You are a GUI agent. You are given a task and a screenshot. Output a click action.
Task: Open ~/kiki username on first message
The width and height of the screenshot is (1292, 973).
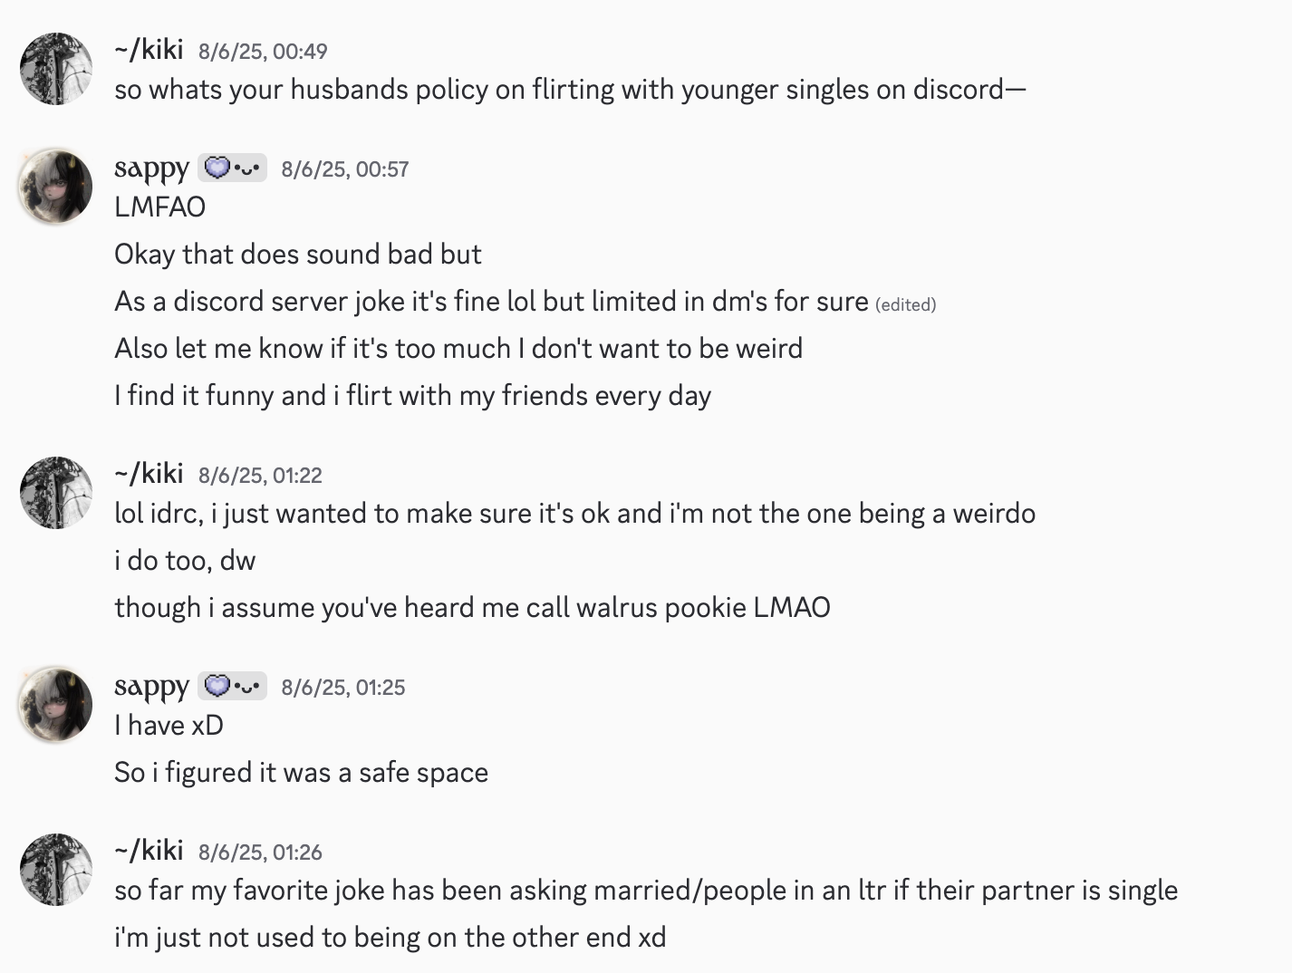[x=149, y=50]
